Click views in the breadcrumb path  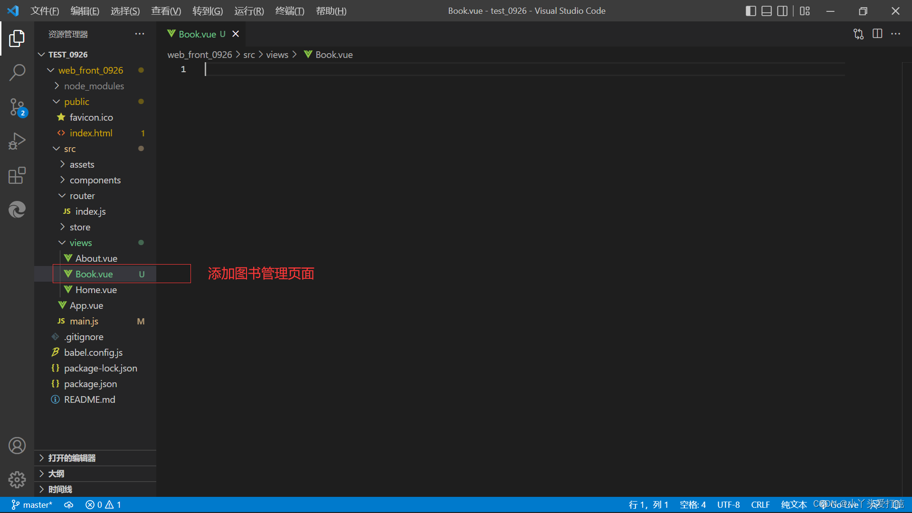(277, 55)
